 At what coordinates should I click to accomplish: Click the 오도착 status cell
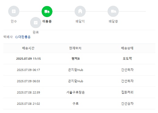click(127, 58)
